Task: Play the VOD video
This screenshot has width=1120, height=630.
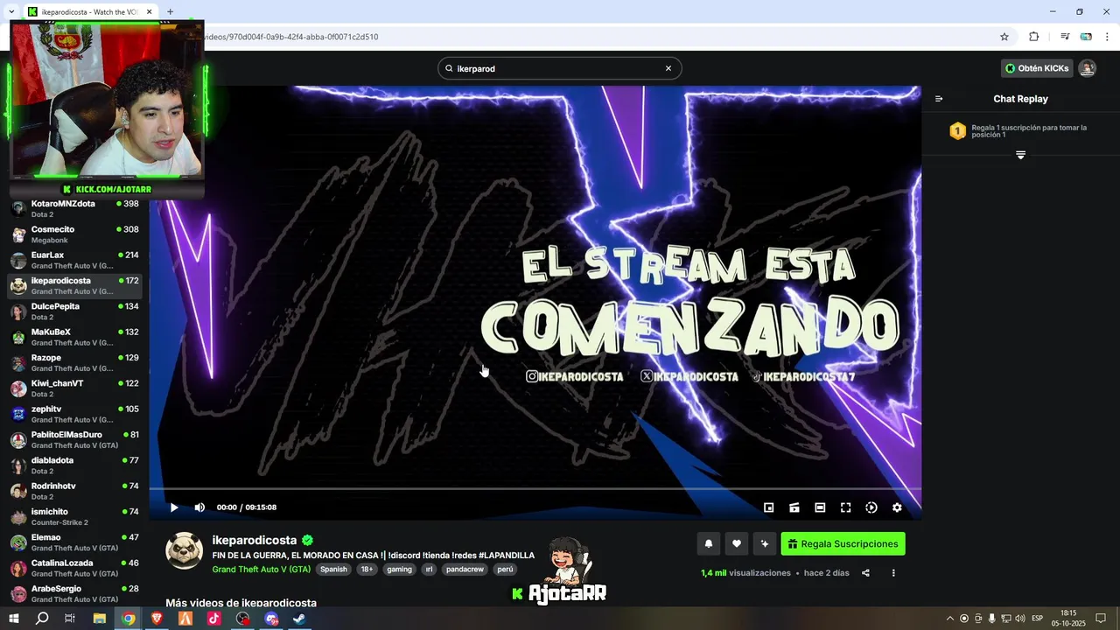Action: tap(174, 507)
